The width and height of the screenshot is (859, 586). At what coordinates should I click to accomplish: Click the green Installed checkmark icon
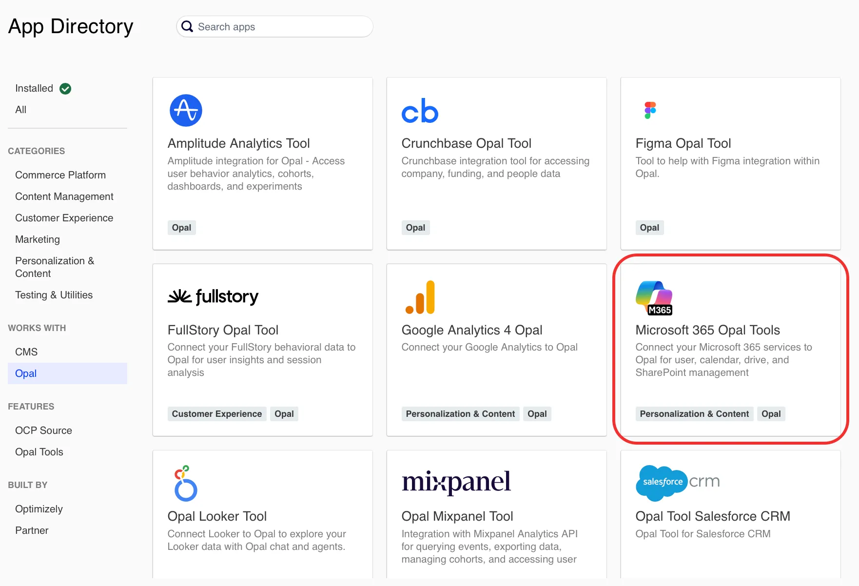[x=65, y=89]
